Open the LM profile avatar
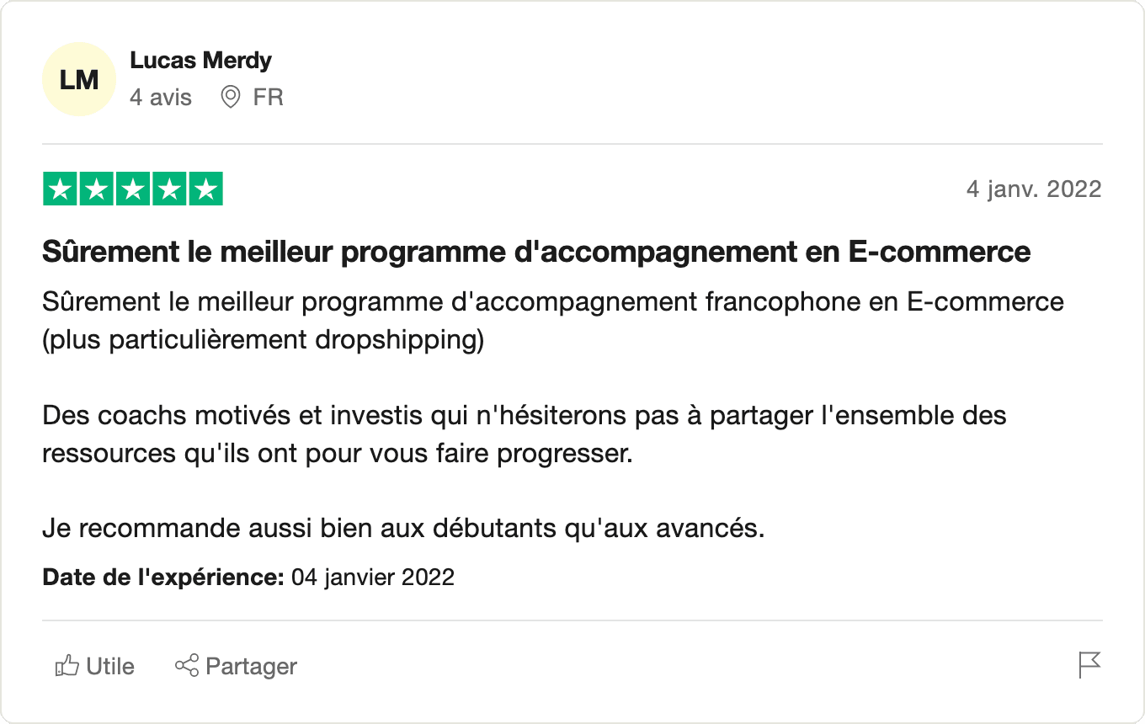Viewport: 1145px width, 724px height. point(79,79)
